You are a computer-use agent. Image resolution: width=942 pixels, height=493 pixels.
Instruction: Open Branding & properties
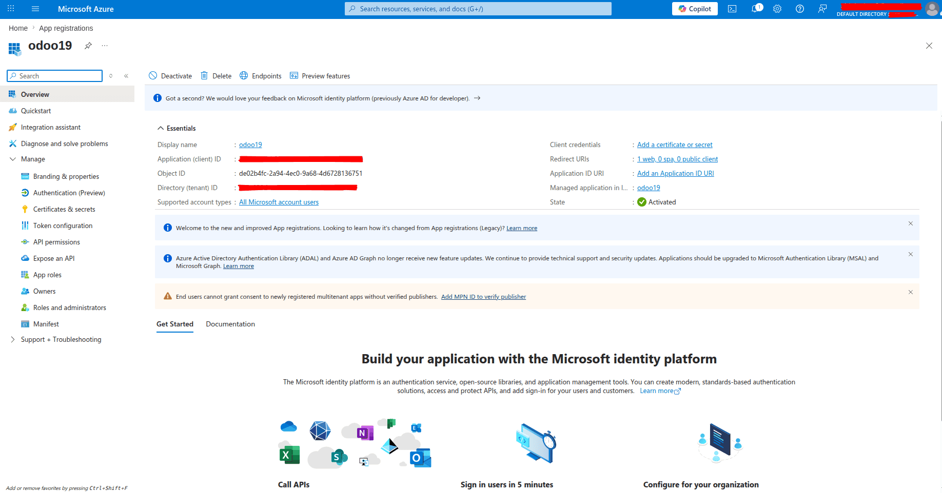(x=67, y=176)
